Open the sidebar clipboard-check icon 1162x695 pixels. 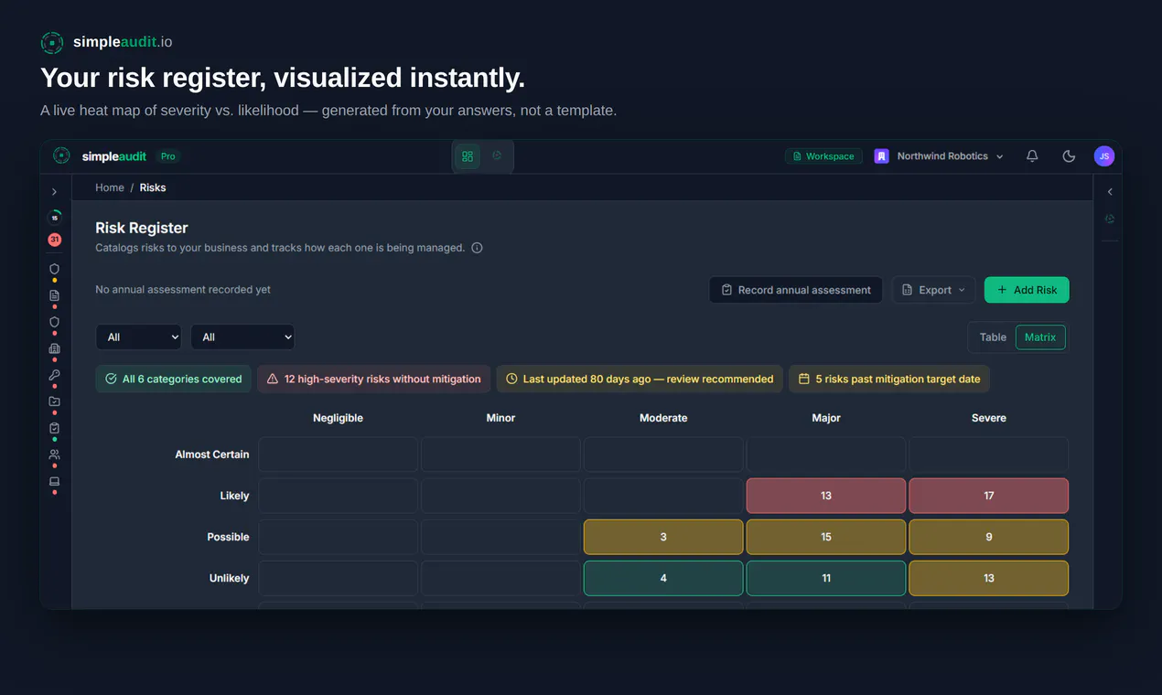tap(54, 428)
